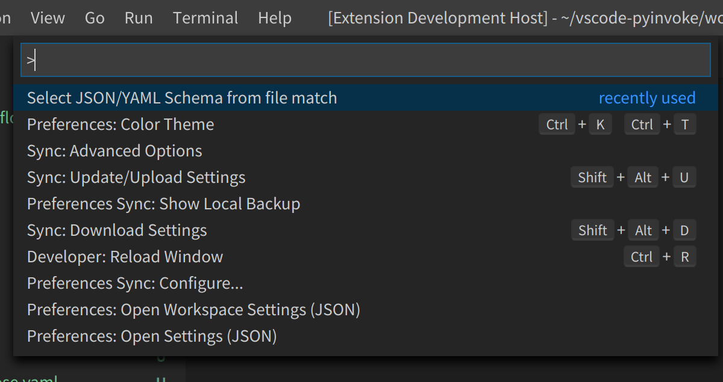Select Developer: Reload Window command

point(125,257)
